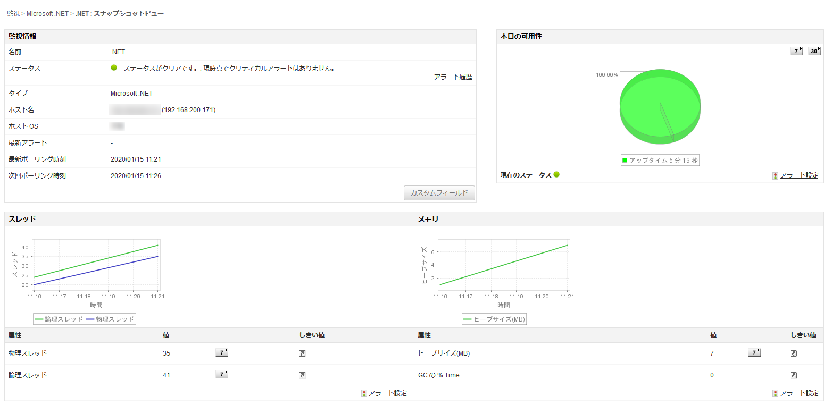
Task: Go to 監視 in the breadcrumb
Action: coord(13,13)
